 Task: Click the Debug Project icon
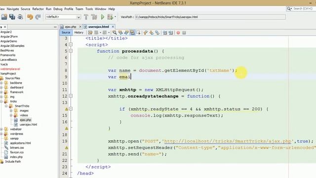110,17
